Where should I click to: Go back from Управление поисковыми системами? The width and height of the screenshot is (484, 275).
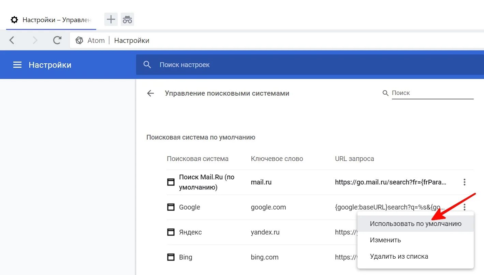150,93
